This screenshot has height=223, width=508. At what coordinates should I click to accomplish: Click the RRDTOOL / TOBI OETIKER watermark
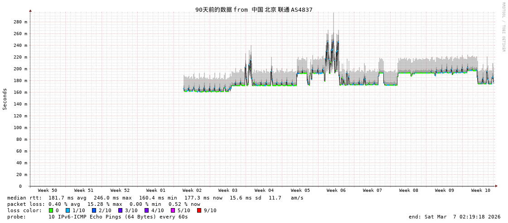point(503,27)
